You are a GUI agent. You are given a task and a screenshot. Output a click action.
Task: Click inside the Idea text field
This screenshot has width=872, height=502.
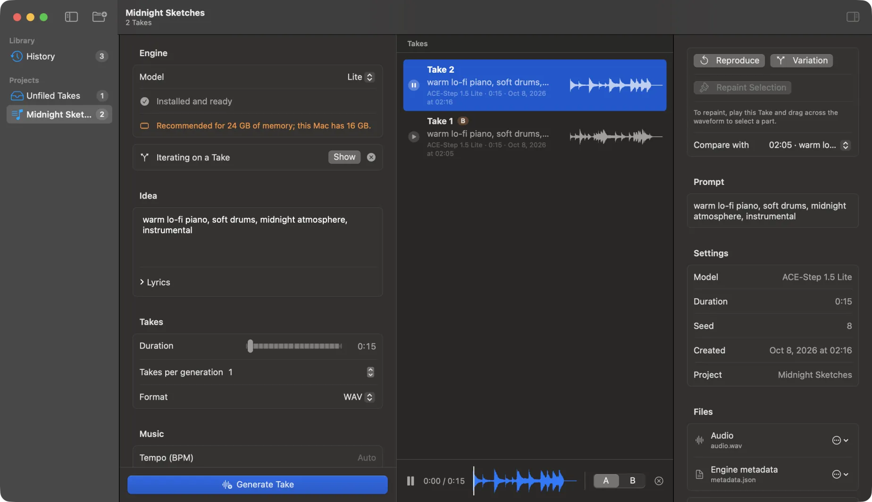(x=258, y=237)
